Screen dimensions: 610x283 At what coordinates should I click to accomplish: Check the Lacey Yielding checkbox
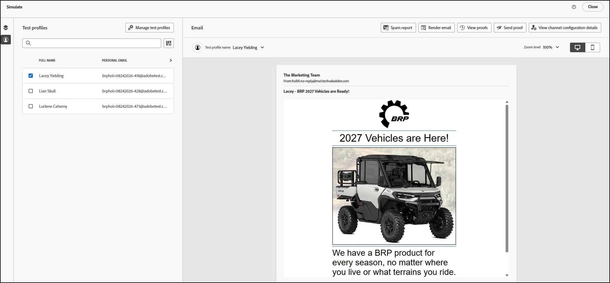(x=31, y=76)
